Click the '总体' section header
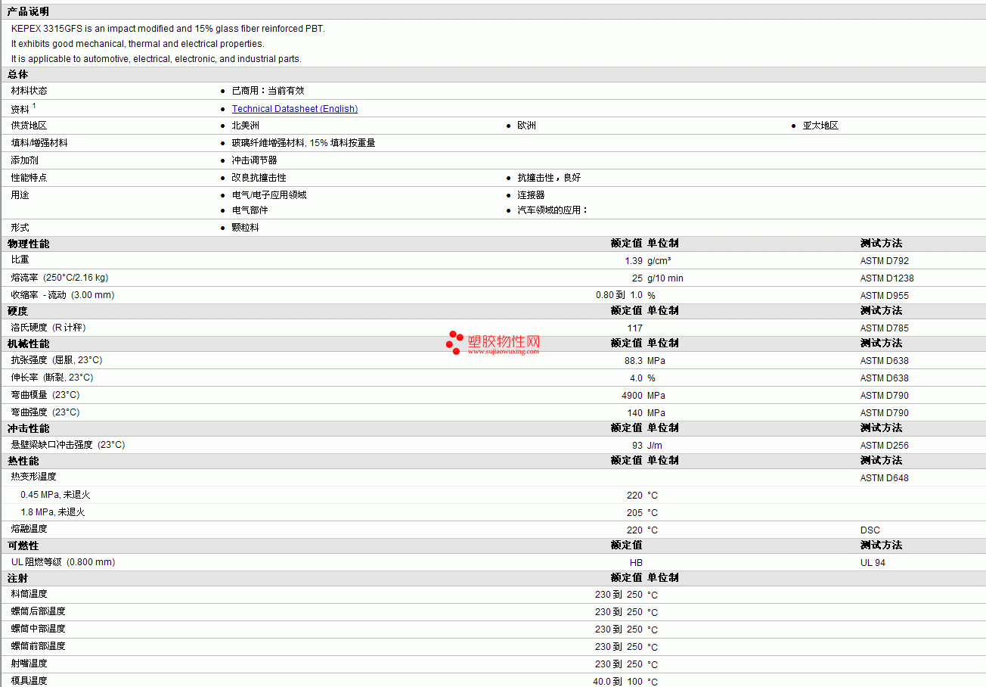 (18, 74)
